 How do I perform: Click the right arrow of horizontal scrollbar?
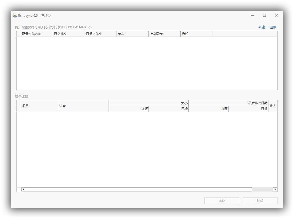275,189
